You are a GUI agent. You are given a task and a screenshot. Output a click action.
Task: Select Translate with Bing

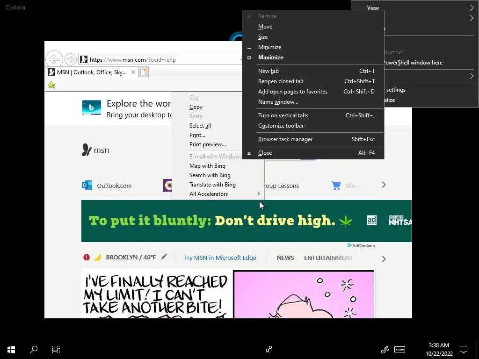(218, 185)
